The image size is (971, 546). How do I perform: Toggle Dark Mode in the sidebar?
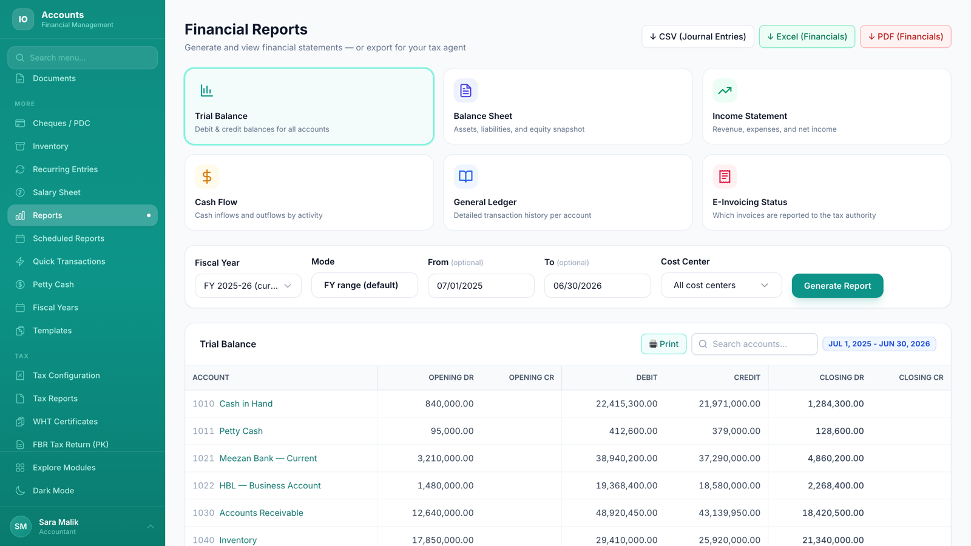coord(83,491)
